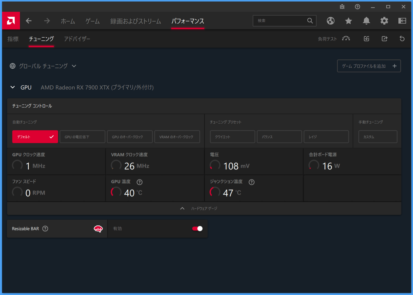Viewport: 413px width, 295px height.
Task: Click ゲーム プロファイルを追加 button
Action: 369,66
